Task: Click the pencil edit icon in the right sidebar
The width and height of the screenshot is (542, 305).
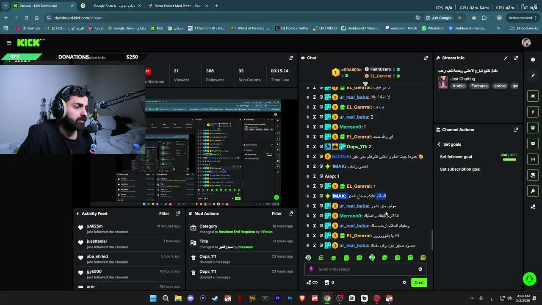Action: (x=533, y=75)
